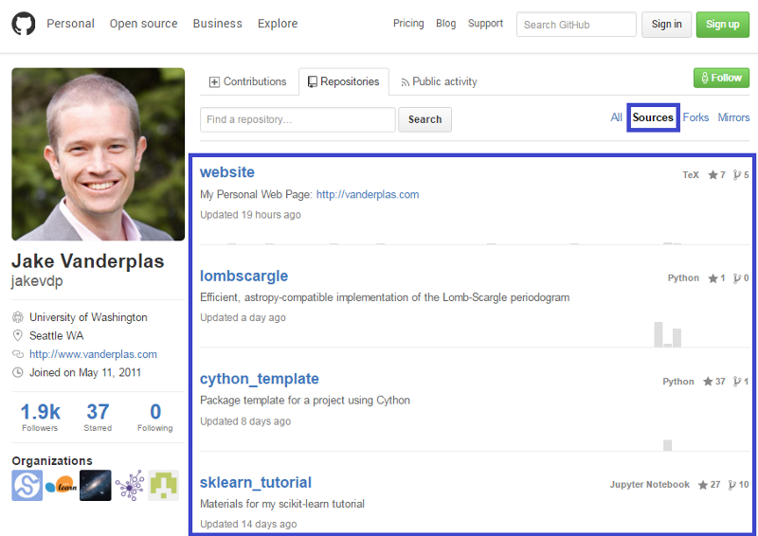This screenshot has height=536, width=758.
Task: Click the 'University of Washington' text
Action: tap(88, 317)
